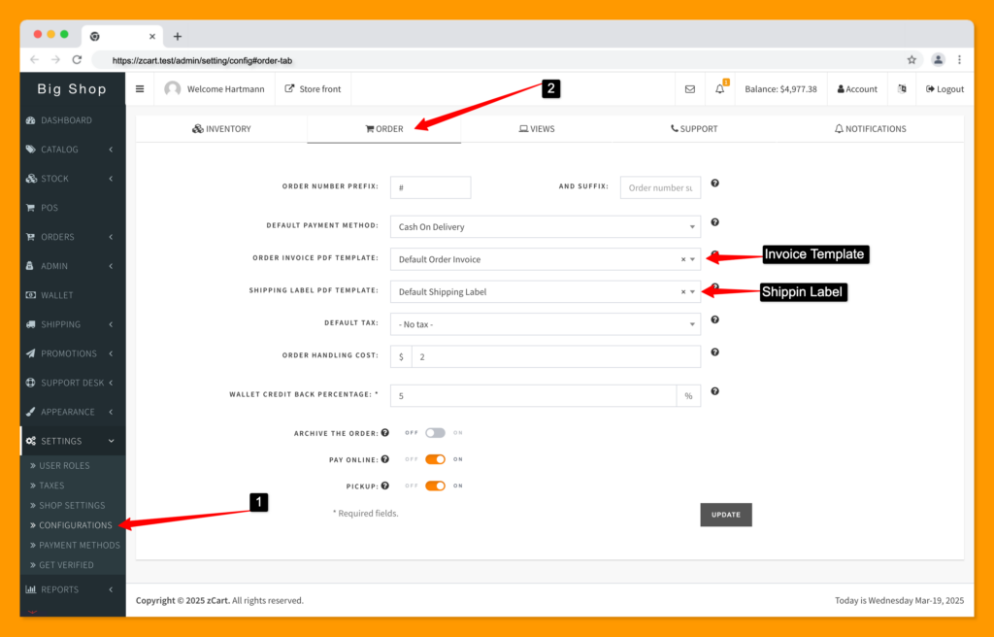Switch to the Views tab

(537, 128)
